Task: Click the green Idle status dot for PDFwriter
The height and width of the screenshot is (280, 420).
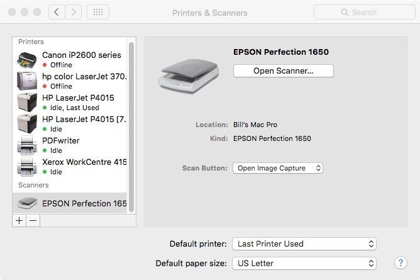Action: pos(45,150)
